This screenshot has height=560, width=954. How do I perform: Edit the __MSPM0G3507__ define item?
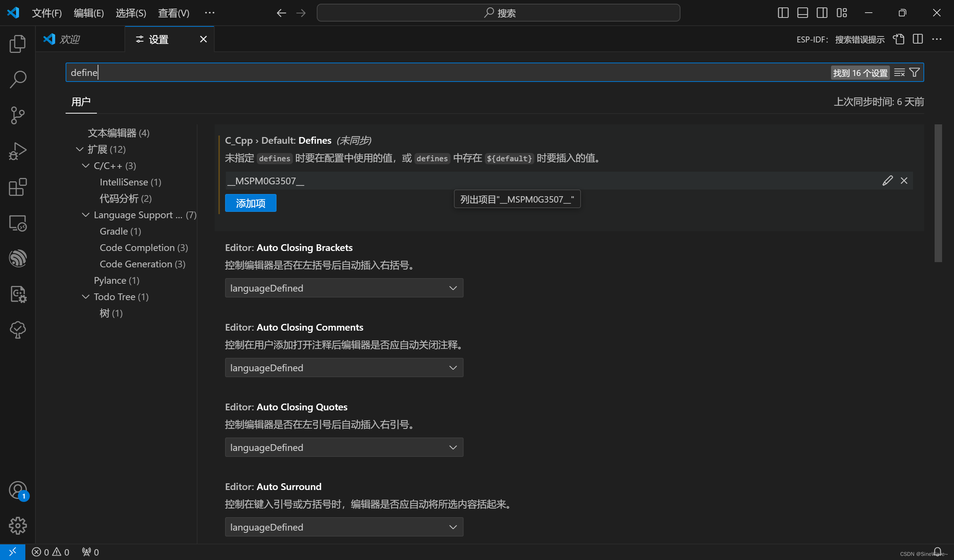pos(887,181)
